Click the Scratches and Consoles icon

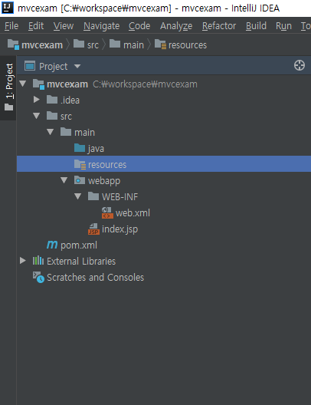[x=38, y=277]
